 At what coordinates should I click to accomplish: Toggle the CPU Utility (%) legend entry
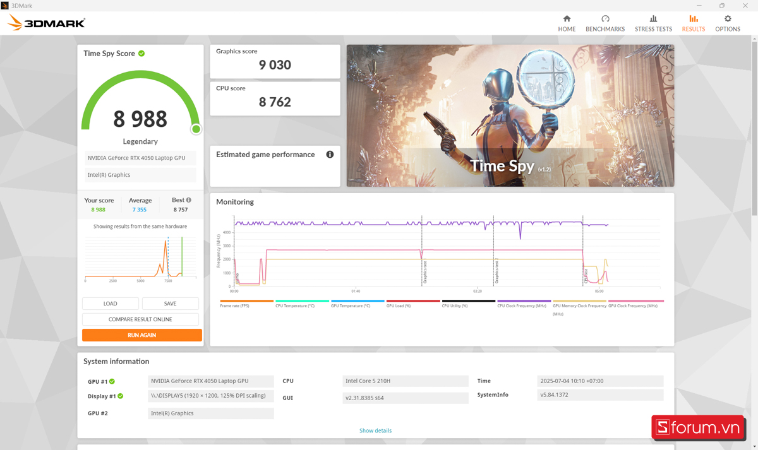(x=469, y=304)
